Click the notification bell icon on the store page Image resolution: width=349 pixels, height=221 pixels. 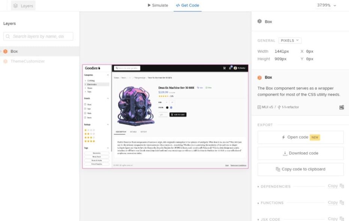tap(229, 68)
